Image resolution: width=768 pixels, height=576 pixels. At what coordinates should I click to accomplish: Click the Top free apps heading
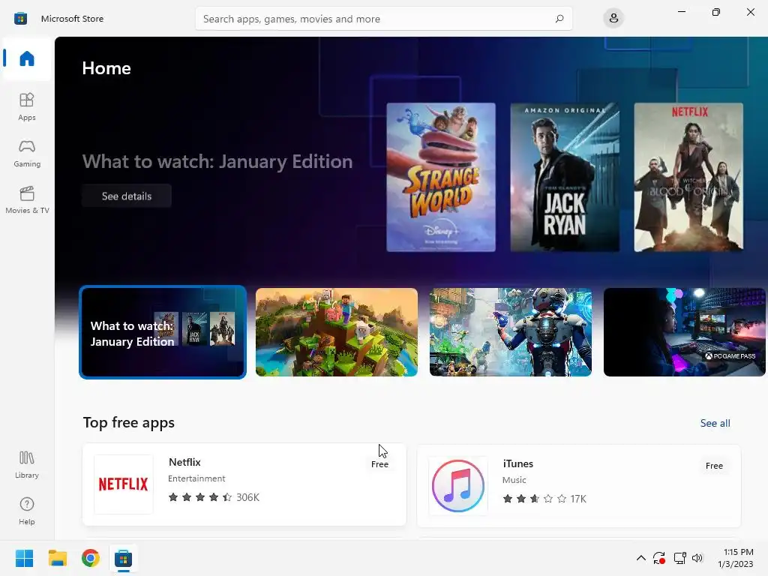click(129, 422)
